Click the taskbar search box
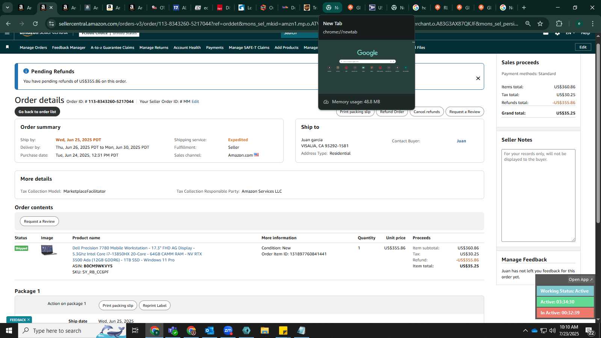Screen dimensions: 601x338 pyautogui.click(x=72, y=330)
